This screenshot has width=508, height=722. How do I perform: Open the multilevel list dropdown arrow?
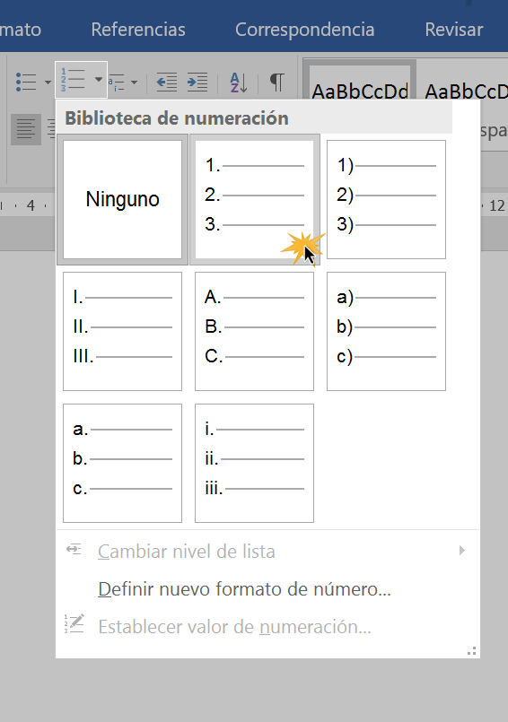[134, 83]
